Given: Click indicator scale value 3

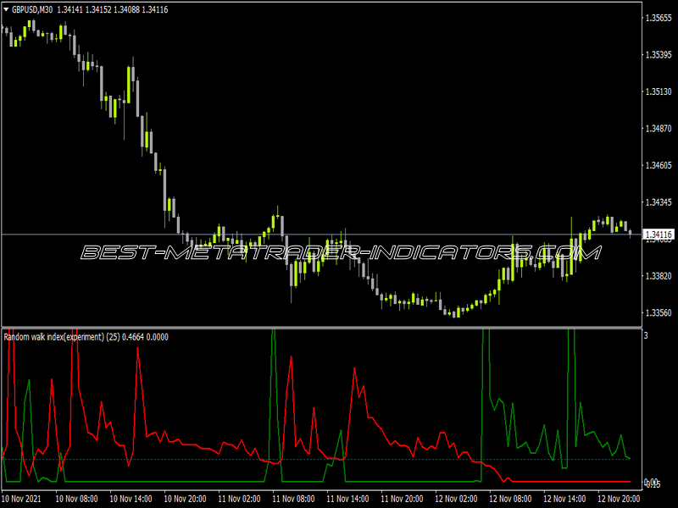Looking at the screenshot, I should tap(646, 335).
